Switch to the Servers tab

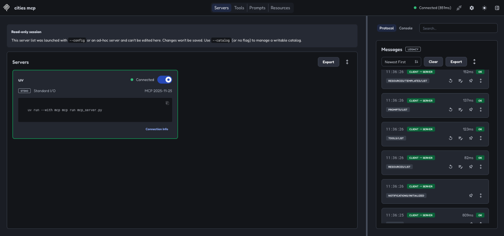click(222, 8)
